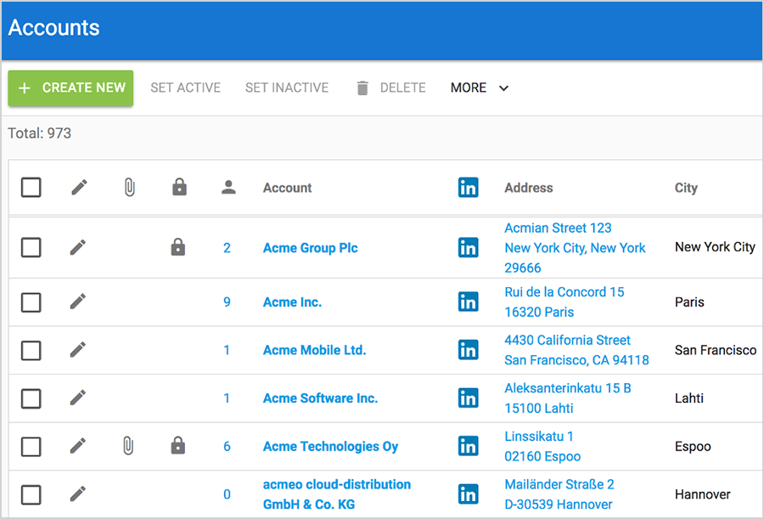Tick the select-all checkbox in header

click(x=31, y=188)
